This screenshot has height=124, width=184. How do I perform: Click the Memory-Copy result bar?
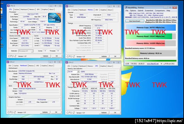click(151, 28)
